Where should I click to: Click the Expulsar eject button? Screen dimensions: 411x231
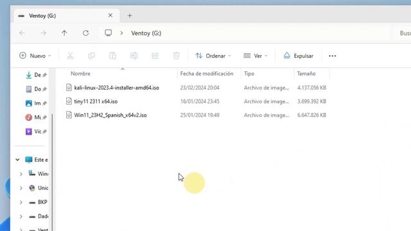coord(298,56)
